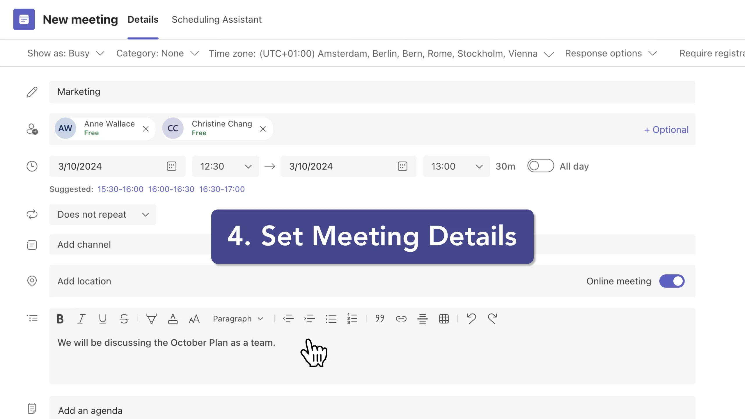745x419 pixels.
Task: Undo last edit in description
Action: [x=471, y=319]
